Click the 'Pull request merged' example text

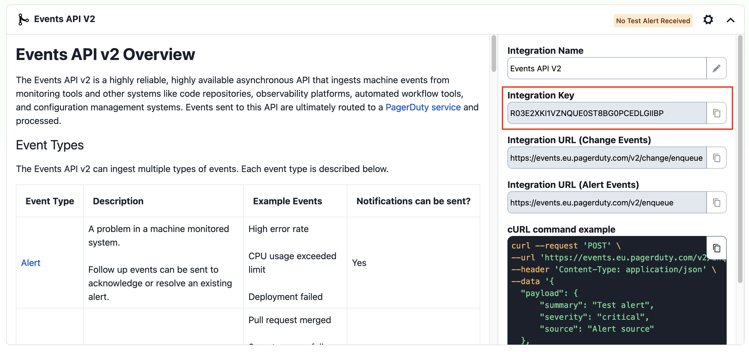[290, 320]
